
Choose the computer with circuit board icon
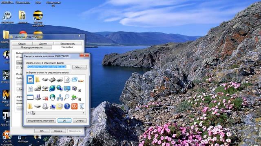(x=38, y=88)
